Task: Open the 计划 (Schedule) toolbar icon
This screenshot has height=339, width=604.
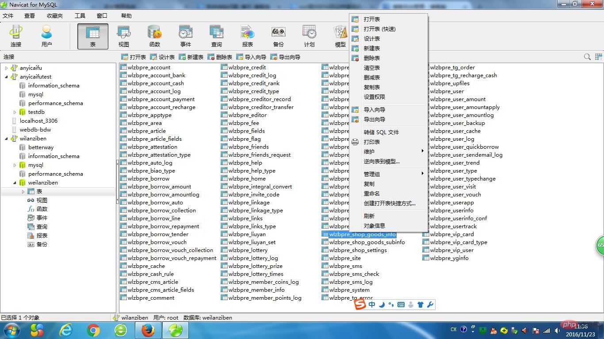Action: [x=310, y=36]
